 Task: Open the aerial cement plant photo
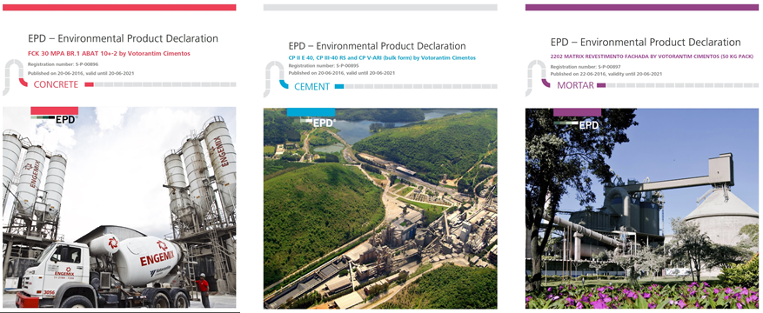coord(380,209)
